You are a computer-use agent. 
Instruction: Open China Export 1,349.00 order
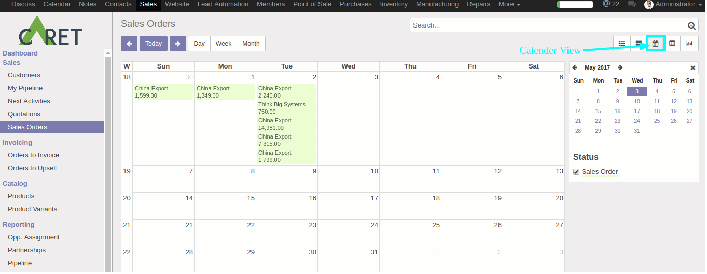coord(225,92)
